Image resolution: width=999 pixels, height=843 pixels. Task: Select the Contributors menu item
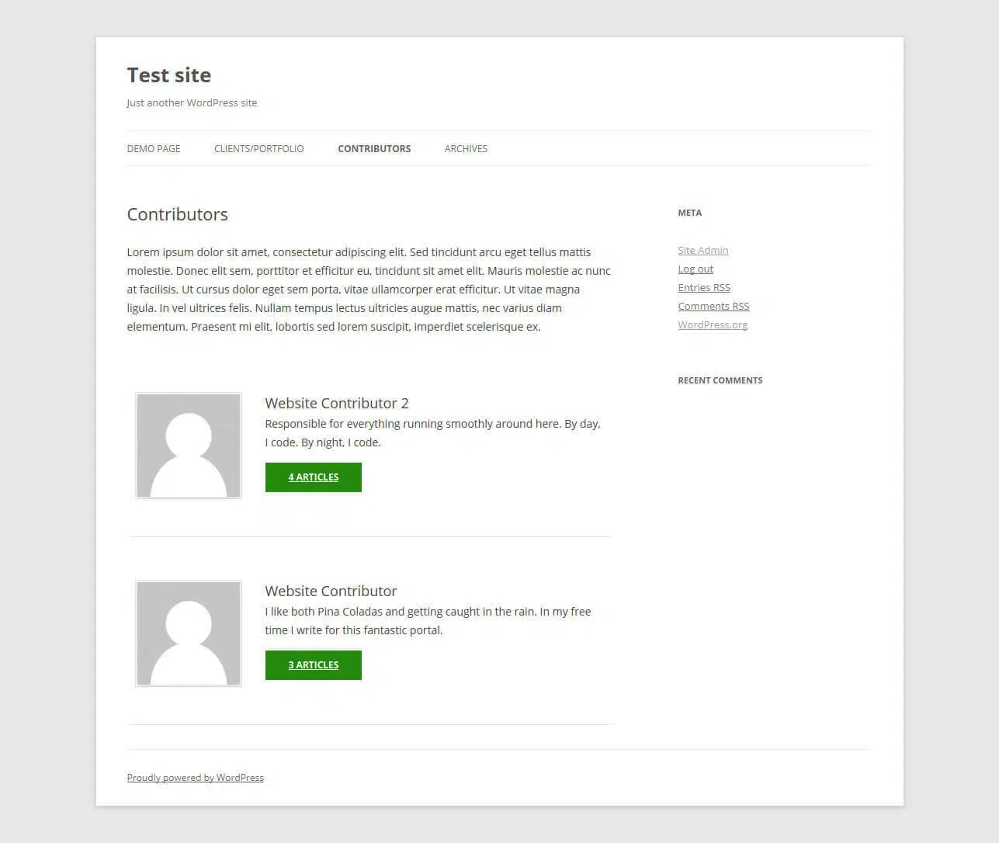(x=374, y=149)
